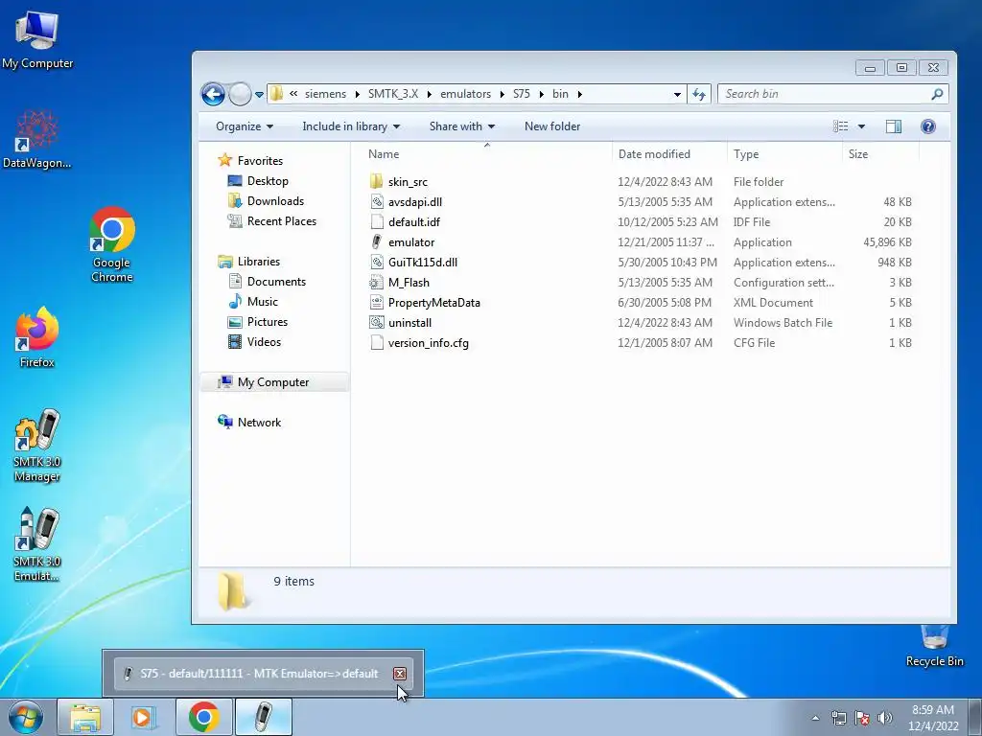The height and width of the screenshot is (736, 982).
Task: Open the Recycle Bin desktop icon
Action: pos(934,645)
